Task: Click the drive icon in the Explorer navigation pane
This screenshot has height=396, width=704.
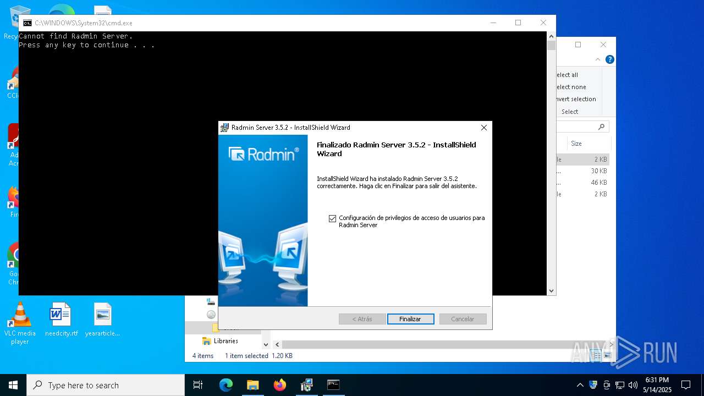Action: (x=211, y=301)
